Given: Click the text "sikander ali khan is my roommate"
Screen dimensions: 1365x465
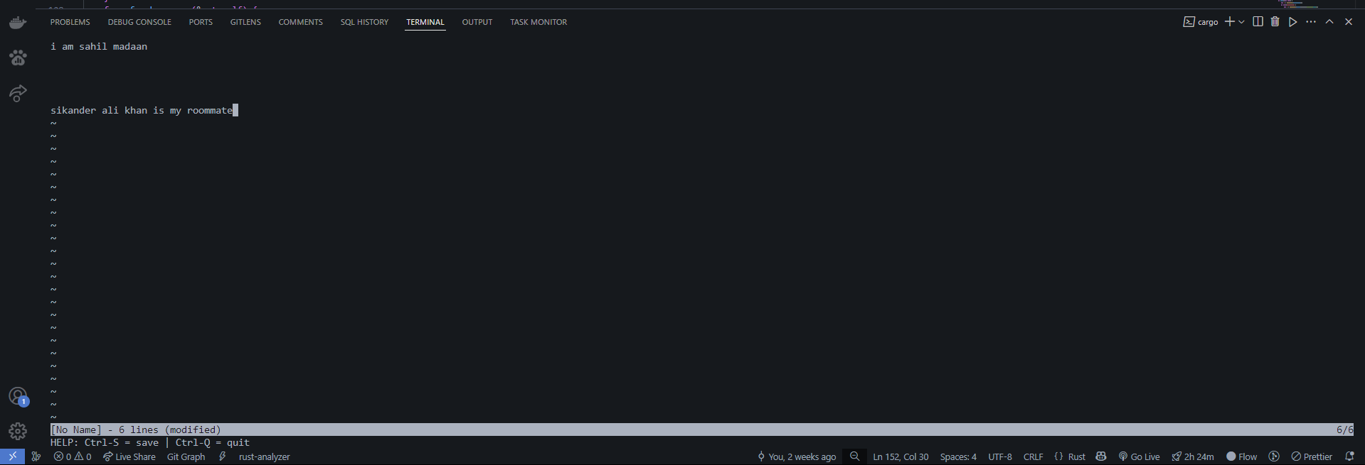Looking at the screenshot, I should point(142,110).
